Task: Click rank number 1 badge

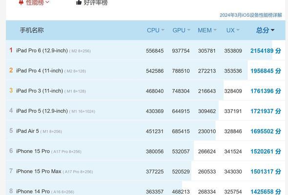Action: pos(11,50)
